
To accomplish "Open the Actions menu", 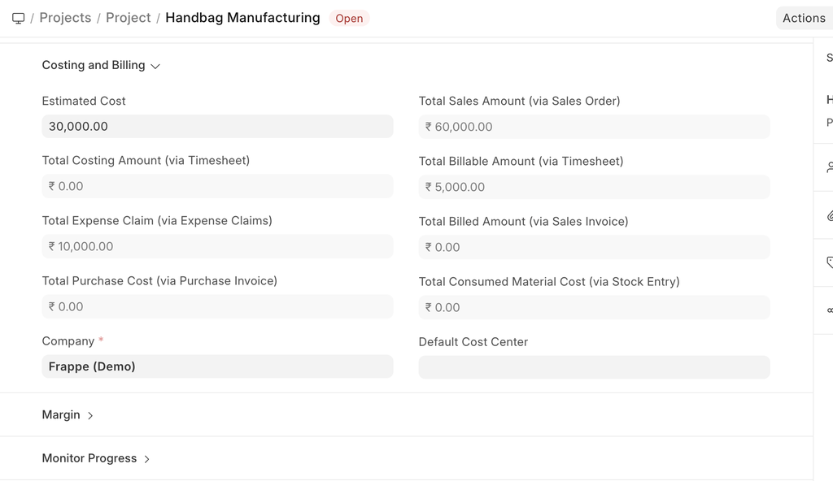I will [803, 18].
